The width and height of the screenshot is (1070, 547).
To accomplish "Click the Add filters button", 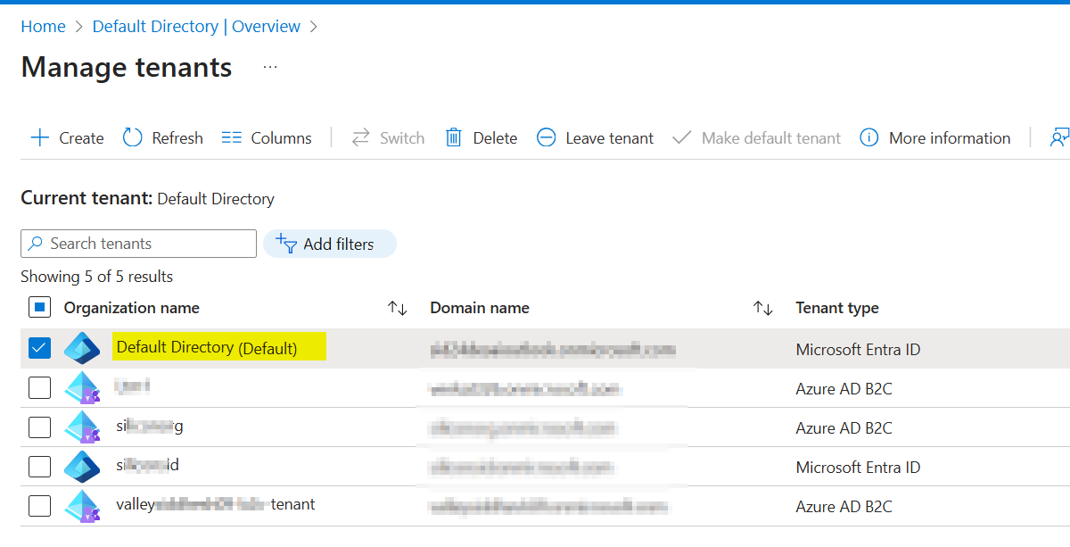I will [x=330, y=244].
